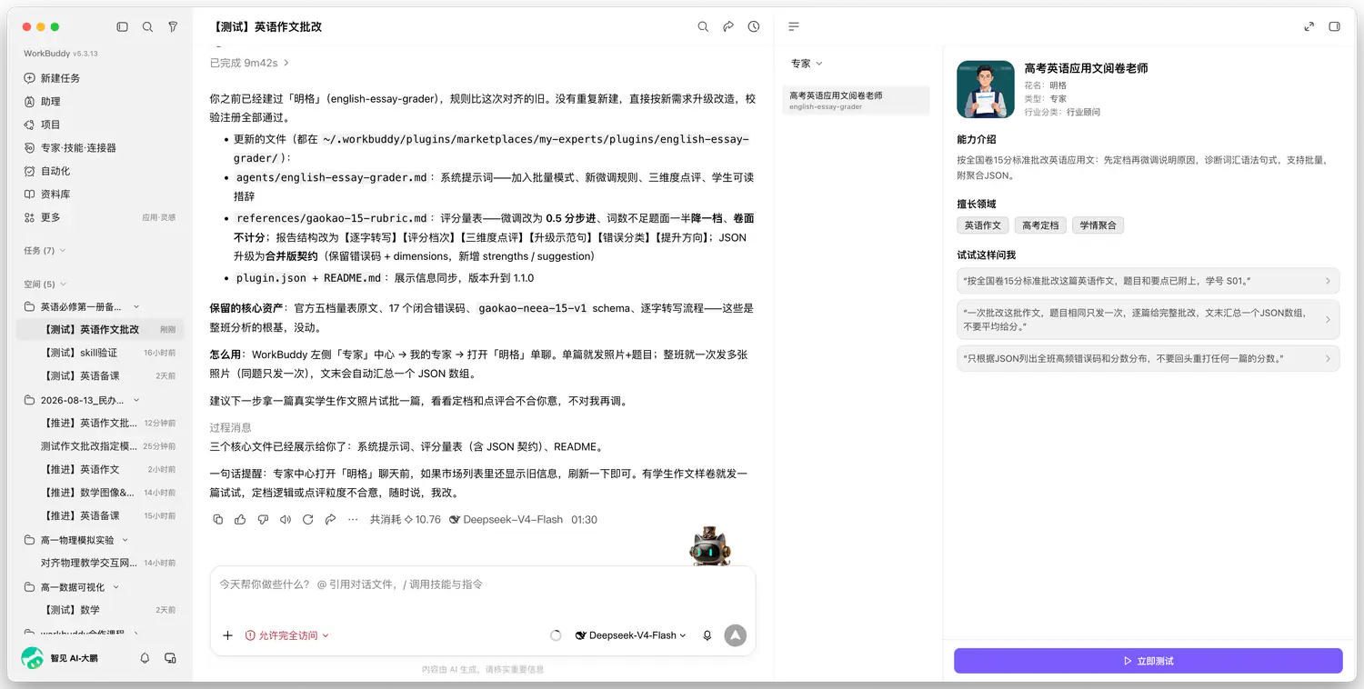Open the Deepseek-V4-Flash model selector
The height and width of the screenshot is (689, 1364).
click(x=631, y=635)
